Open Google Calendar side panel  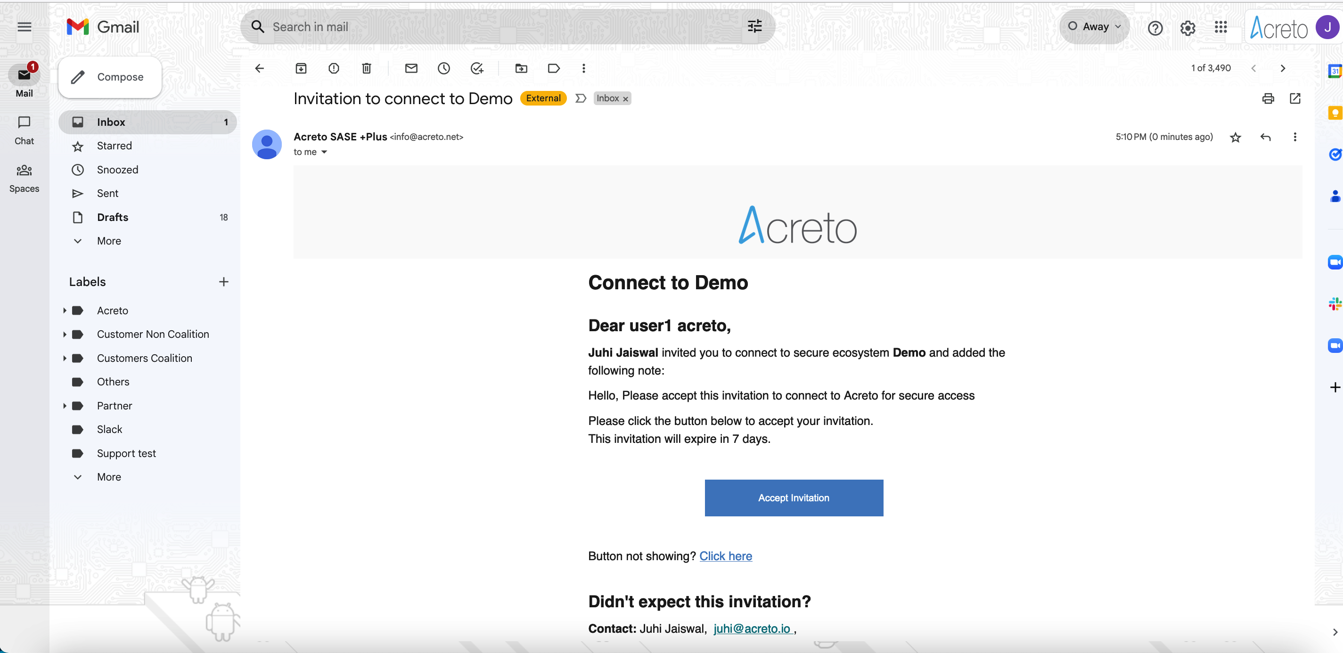tap(1335, 71)
